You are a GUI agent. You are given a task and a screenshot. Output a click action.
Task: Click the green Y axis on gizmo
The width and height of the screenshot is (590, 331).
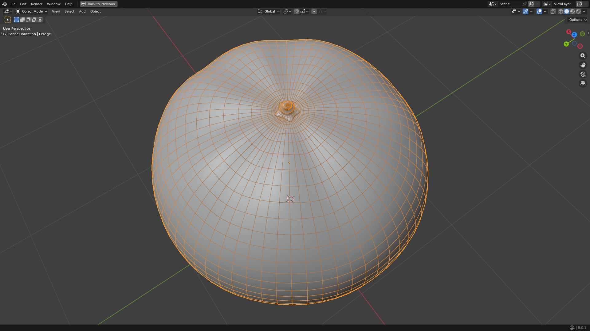(566, 44)
